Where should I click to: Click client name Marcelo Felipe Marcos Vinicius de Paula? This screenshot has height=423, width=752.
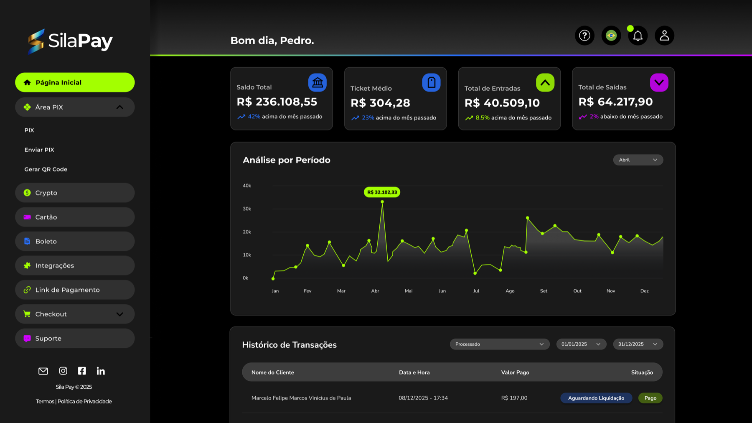(x=301, y=398)
